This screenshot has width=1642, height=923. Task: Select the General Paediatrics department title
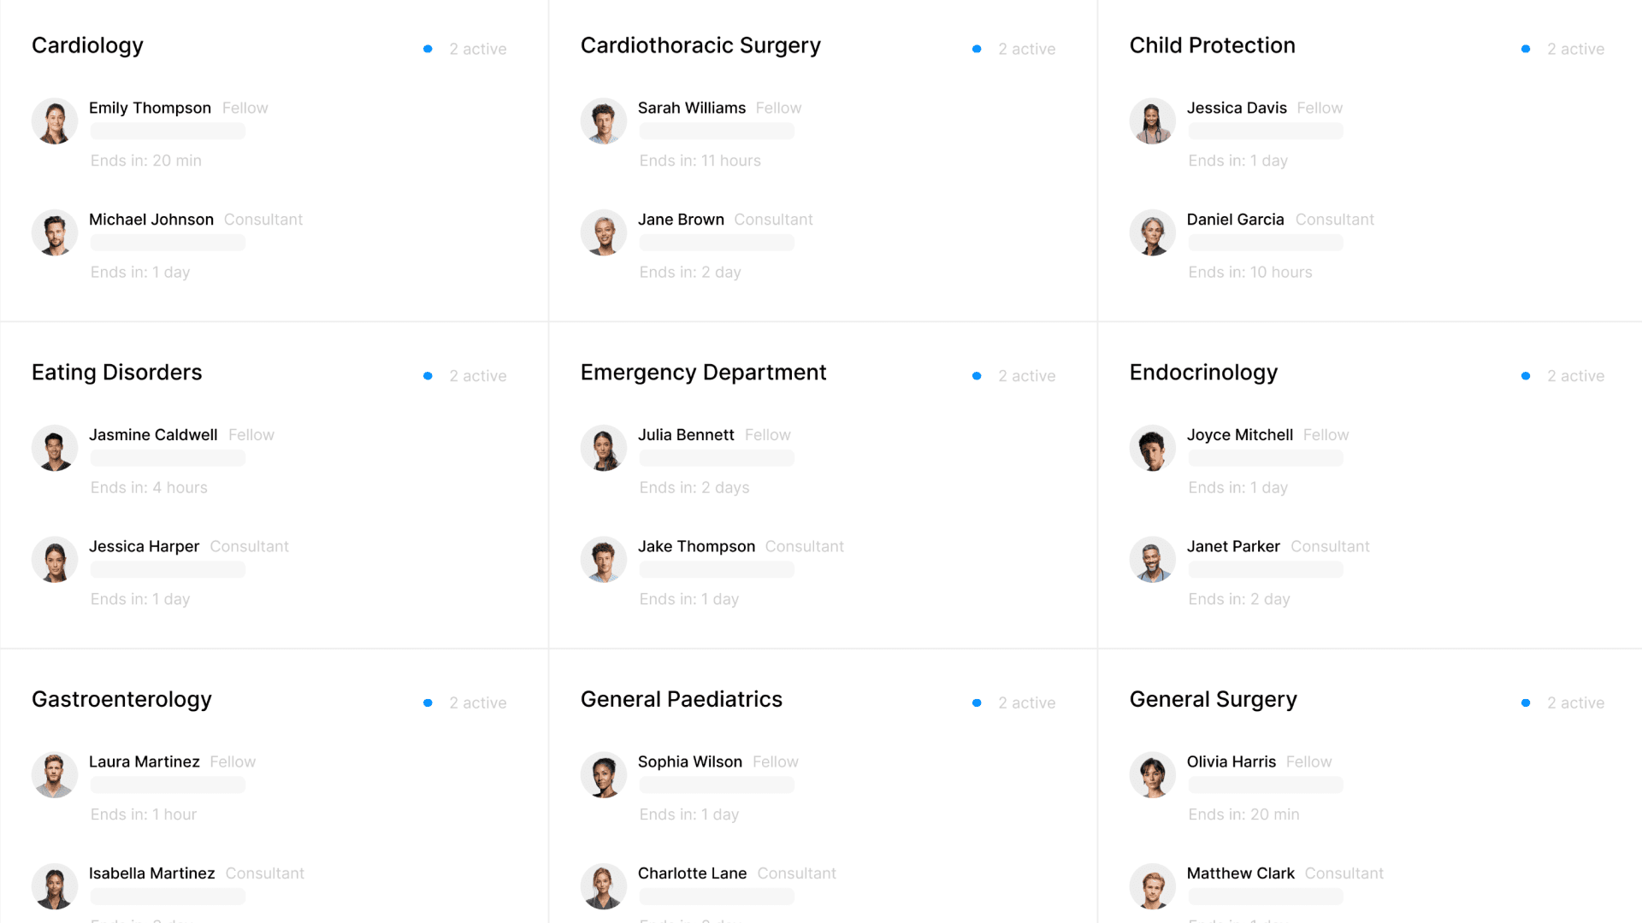click(x=681, y=699)
